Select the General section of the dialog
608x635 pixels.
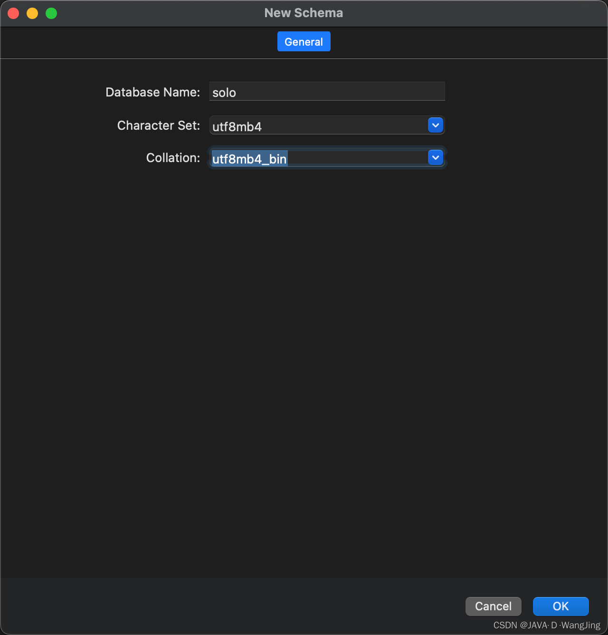(x=304, y=41)
